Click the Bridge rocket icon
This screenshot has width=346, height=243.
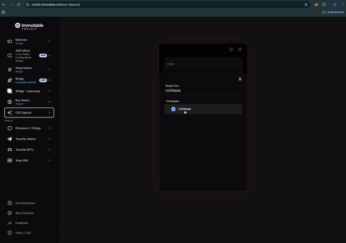point(10,80)
